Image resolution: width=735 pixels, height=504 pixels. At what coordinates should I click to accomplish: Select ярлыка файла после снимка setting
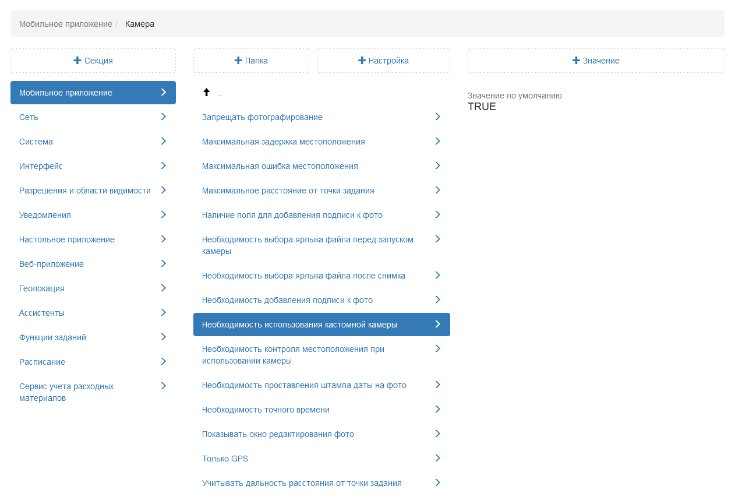coord(321,276)
